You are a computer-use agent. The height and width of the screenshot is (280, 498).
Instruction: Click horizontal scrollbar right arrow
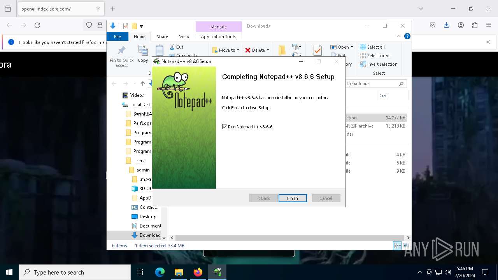pos(408,238)
